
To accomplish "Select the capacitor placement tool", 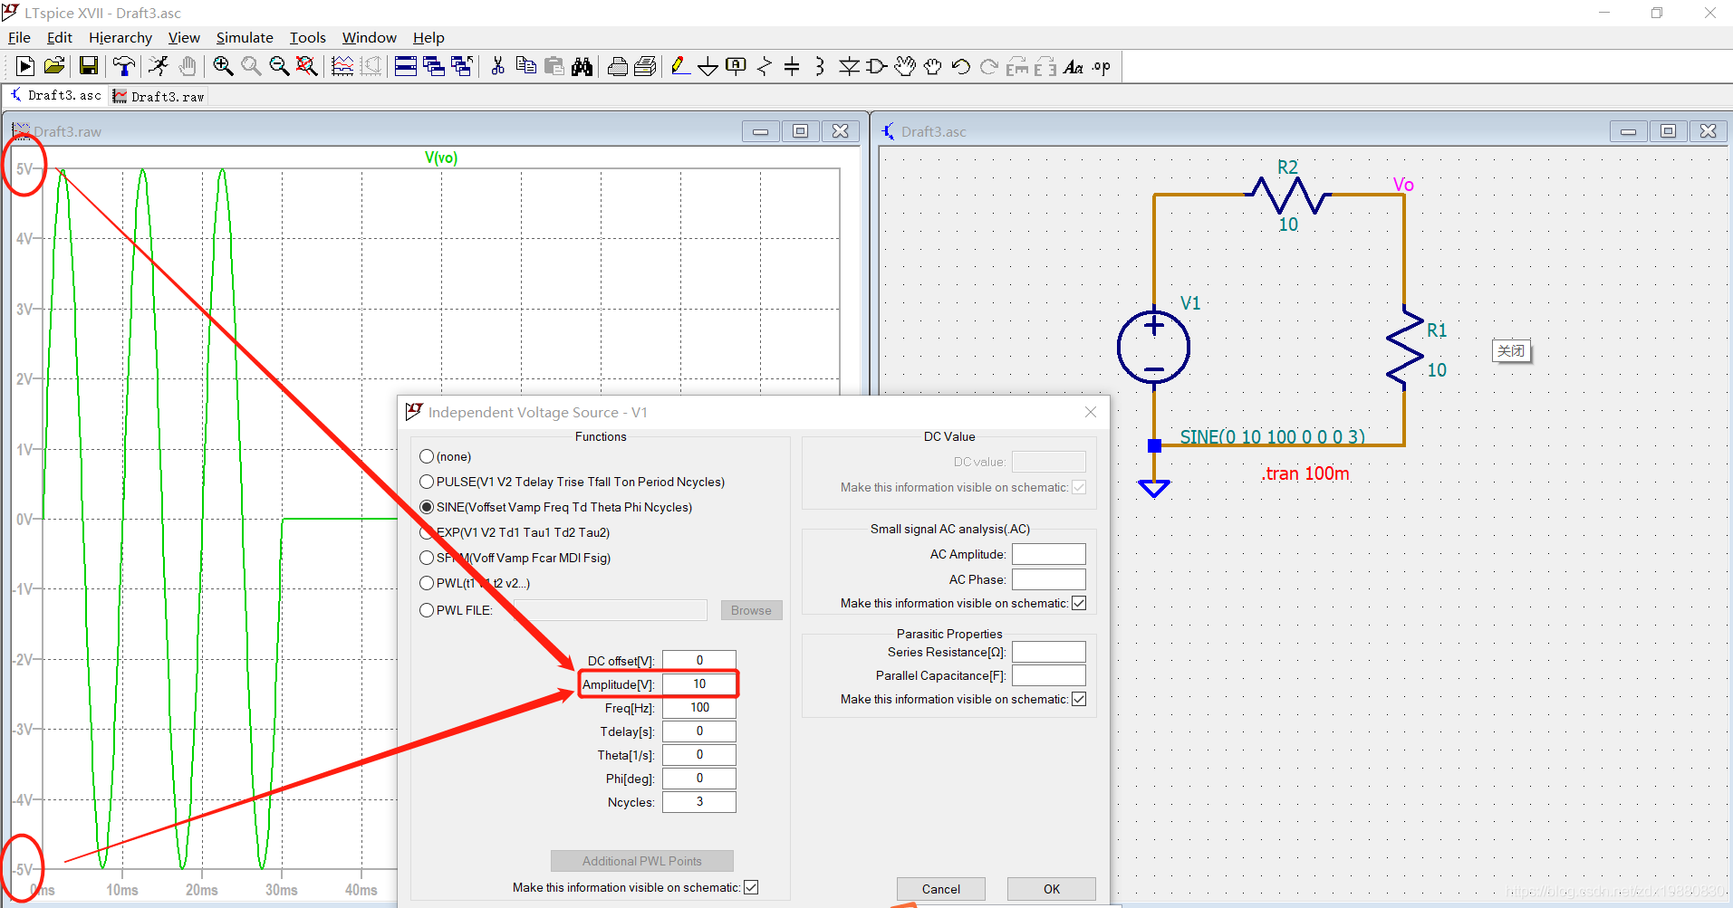I will [792, 65].
